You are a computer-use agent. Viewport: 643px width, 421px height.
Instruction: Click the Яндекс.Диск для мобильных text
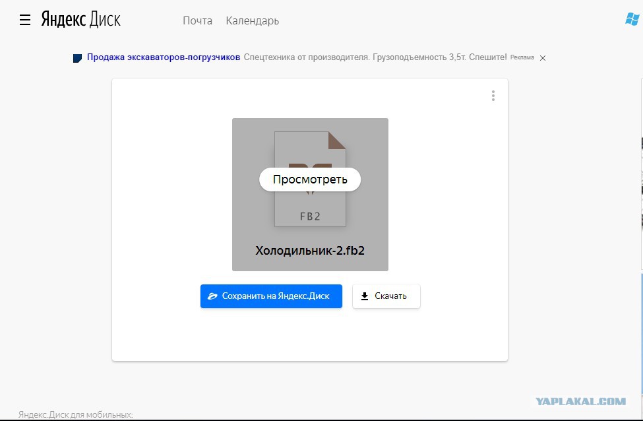75,415
